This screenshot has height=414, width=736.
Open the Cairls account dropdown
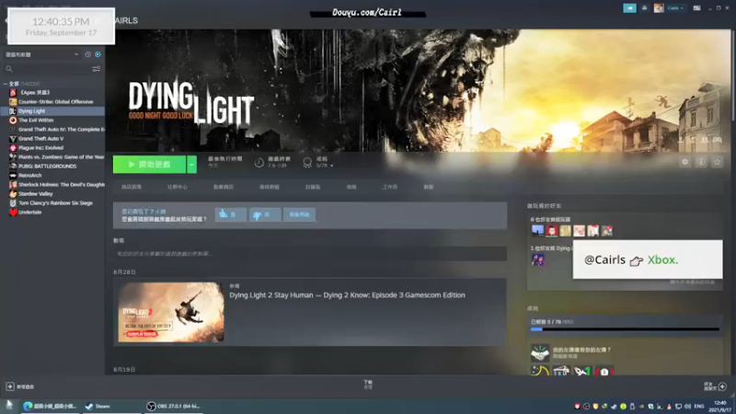(676, 8)
